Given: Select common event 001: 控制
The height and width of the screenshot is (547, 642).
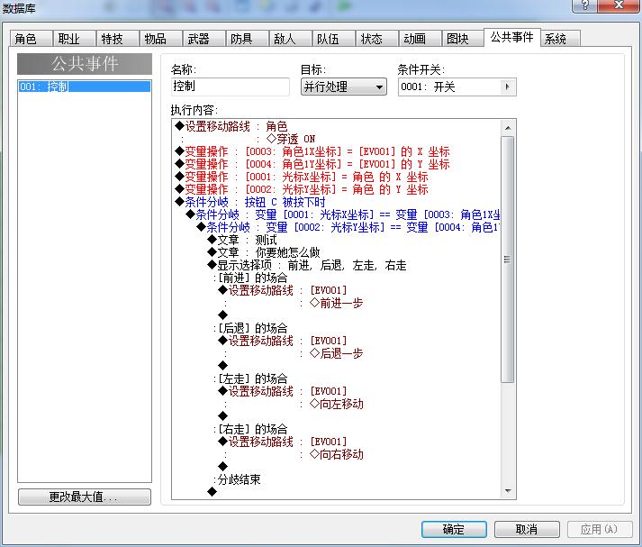Looking at the screenshot, I should tap(85, 87).
